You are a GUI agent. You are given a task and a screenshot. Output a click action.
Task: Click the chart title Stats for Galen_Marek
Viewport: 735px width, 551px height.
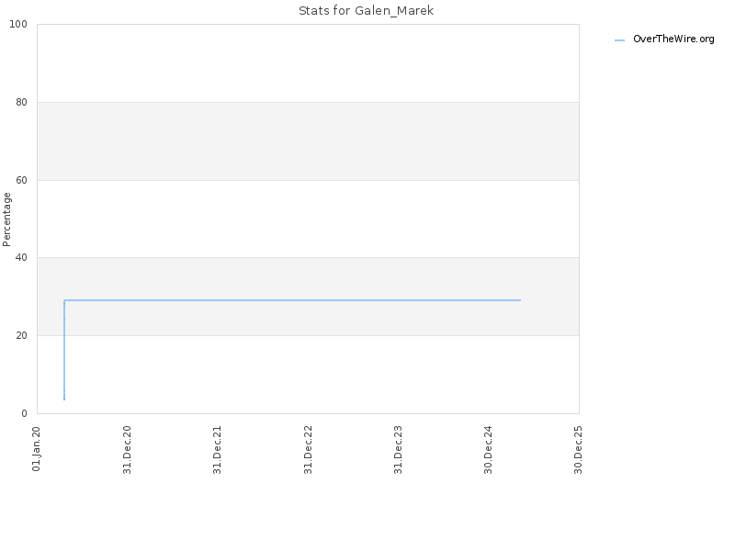(x=366, y=10)
